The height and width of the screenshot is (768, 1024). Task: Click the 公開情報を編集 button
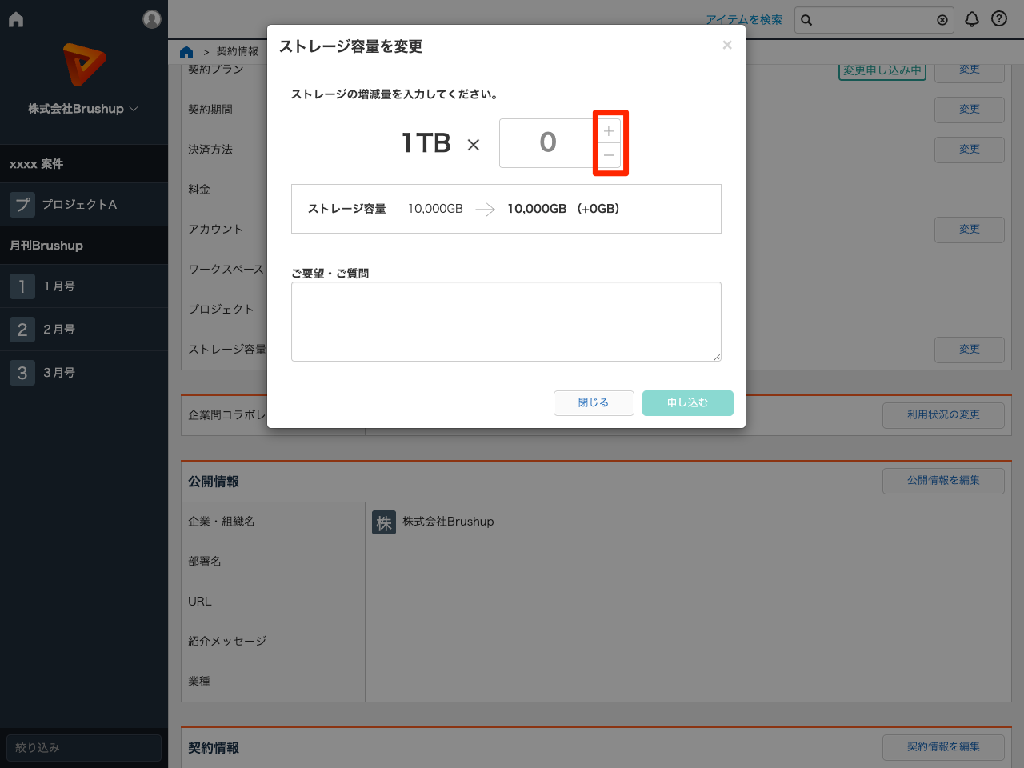(943, 481)
